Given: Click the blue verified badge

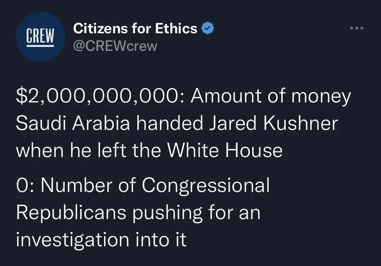Looking at the screenshot, I should [x=207, y=29].
